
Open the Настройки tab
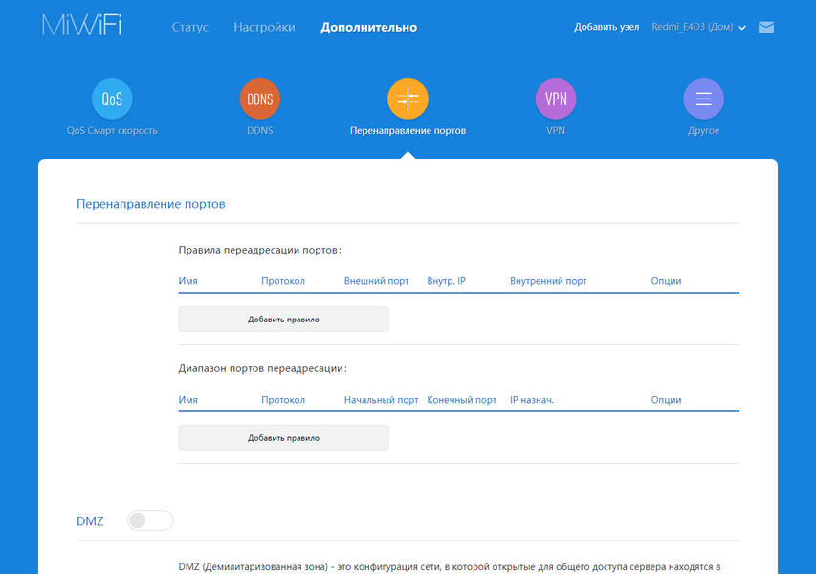click(x=264, y=27)
